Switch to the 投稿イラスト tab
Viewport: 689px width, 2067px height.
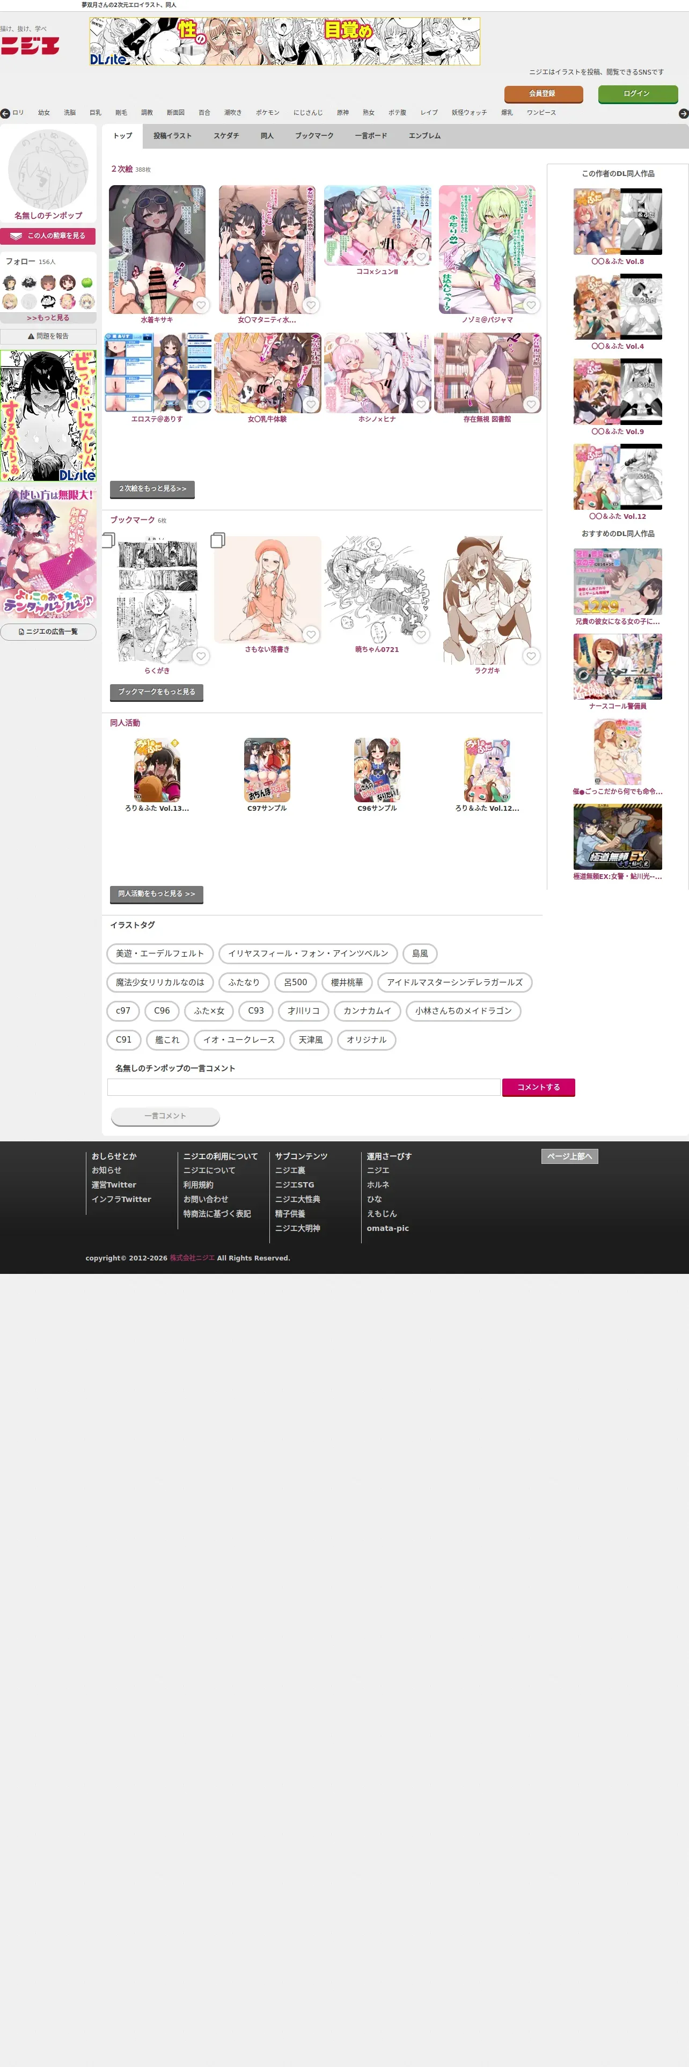[172, 136]
